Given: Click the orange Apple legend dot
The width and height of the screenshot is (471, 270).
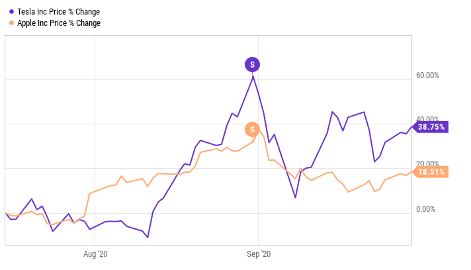Looking at the screenshot, I should pos(11,23).
